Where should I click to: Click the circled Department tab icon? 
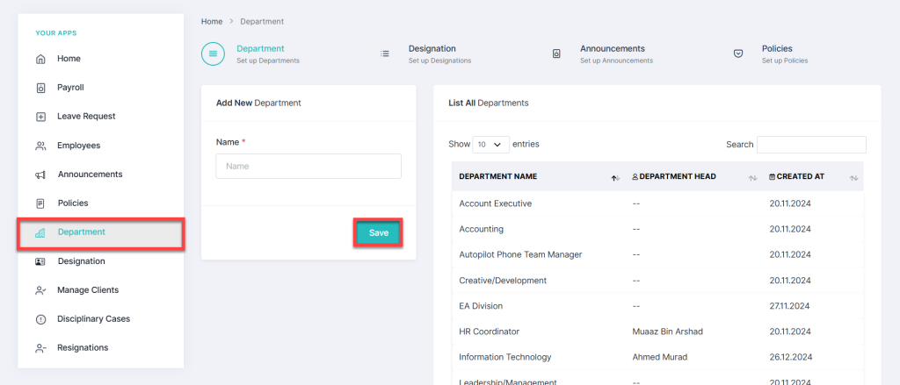[x=213, y=53]
